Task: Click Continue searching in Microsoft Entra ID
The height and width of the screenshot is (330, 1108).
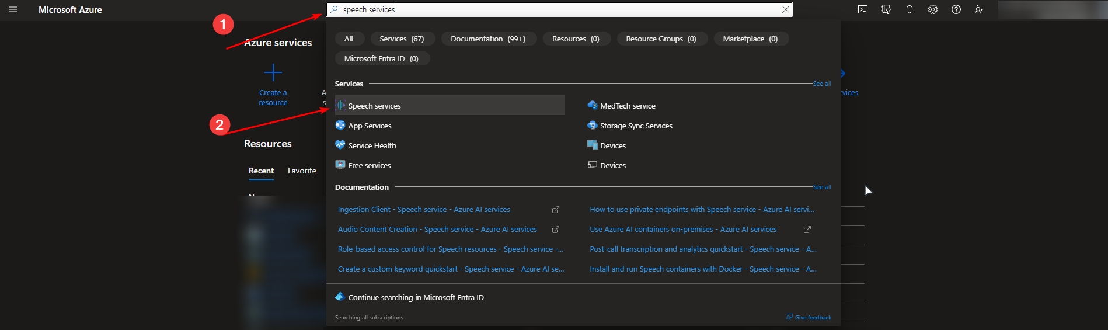Action: pos(416,297)
